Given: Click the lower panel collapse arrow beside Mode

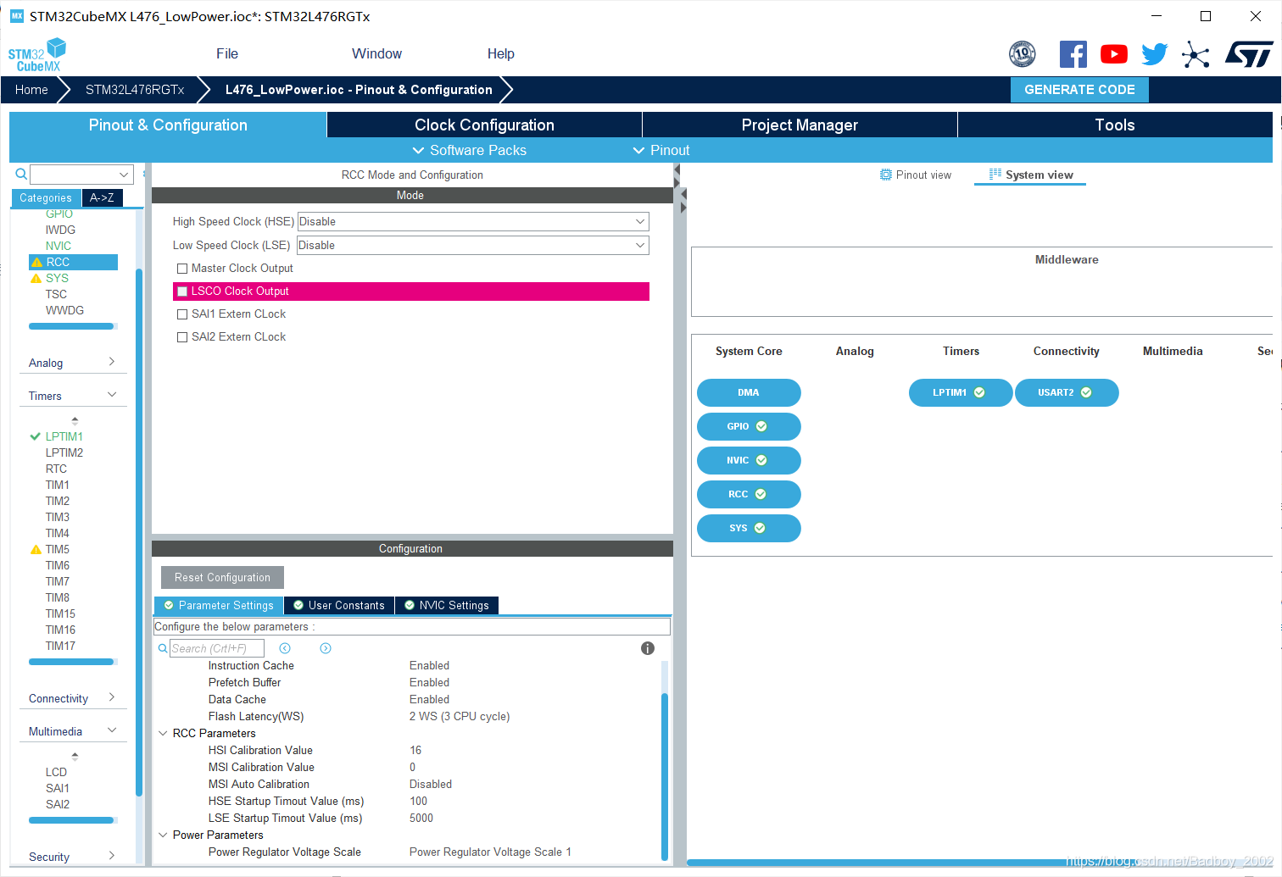Looking at the screenshot, I should [x=683, y=201].
